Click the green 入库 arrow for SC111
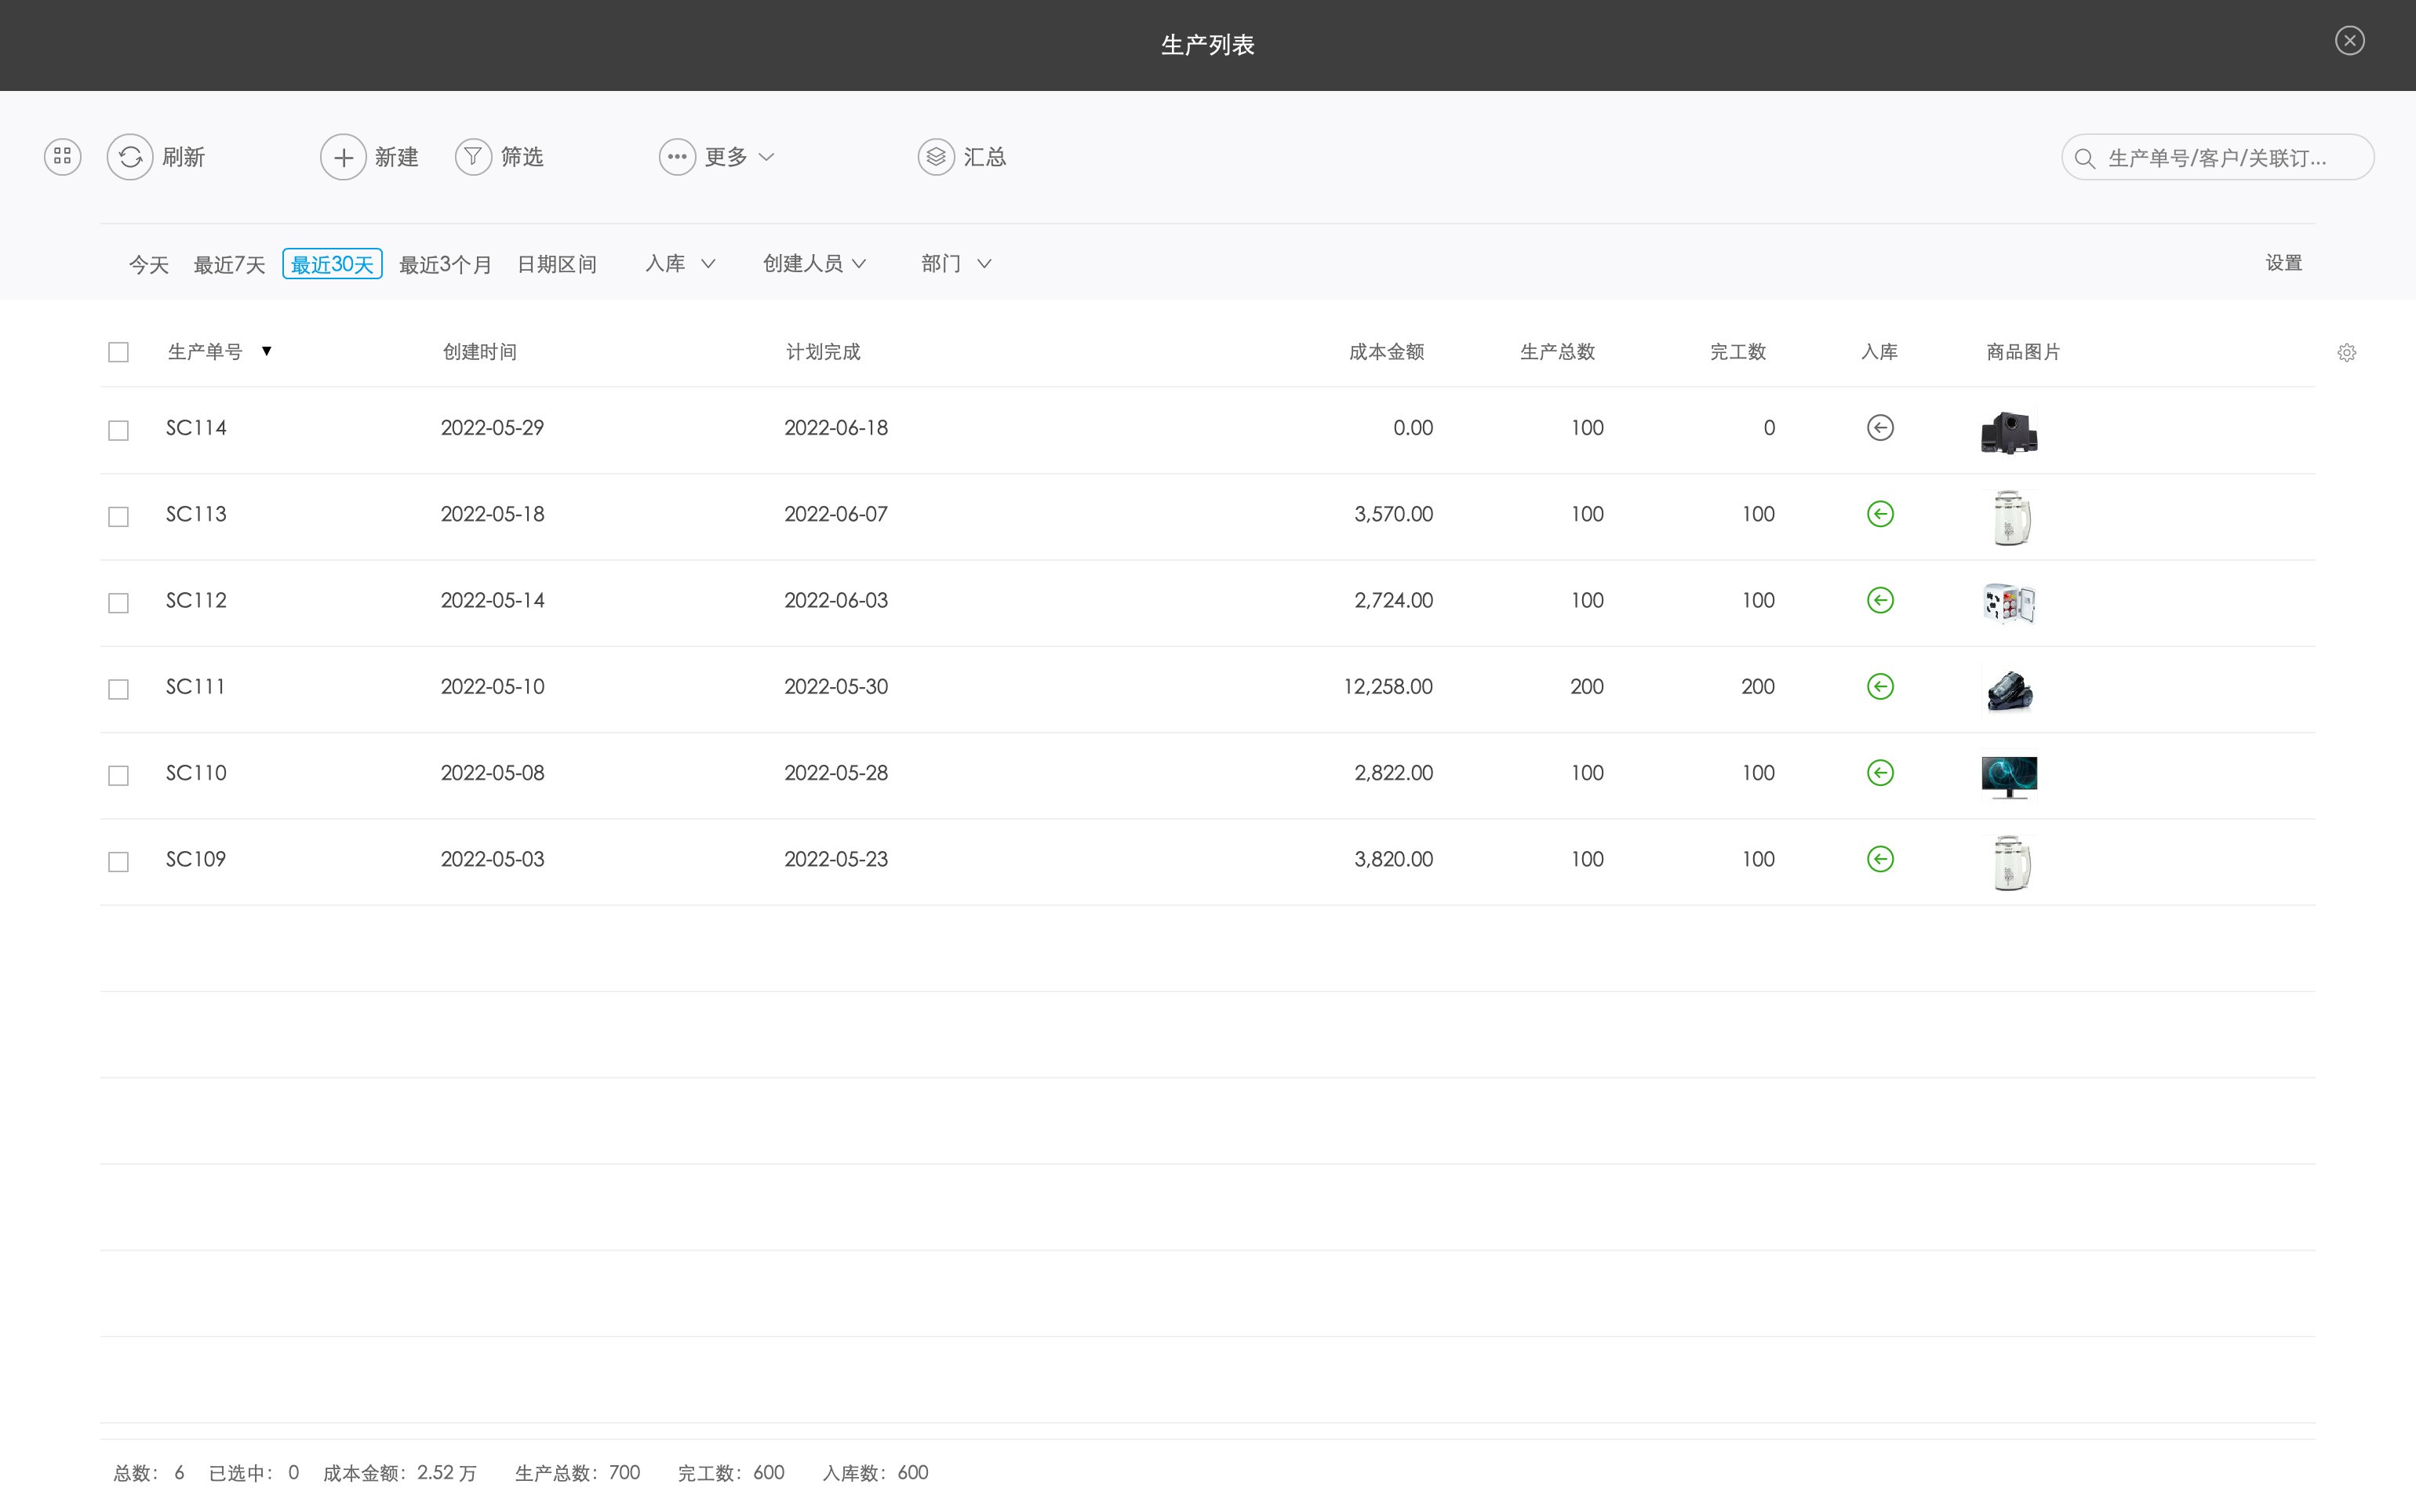The width and height of the screenshot is (2416, 1506). pyautogui.click(x=1879, y=687)
